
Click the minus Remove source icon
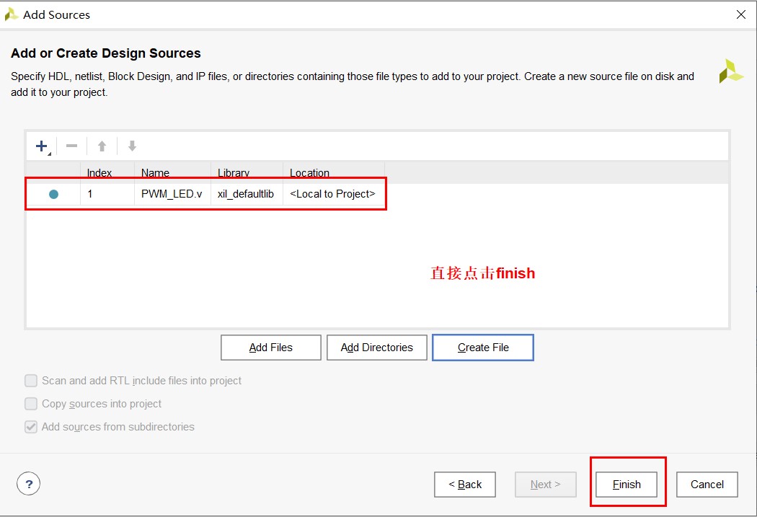point(71,146)
